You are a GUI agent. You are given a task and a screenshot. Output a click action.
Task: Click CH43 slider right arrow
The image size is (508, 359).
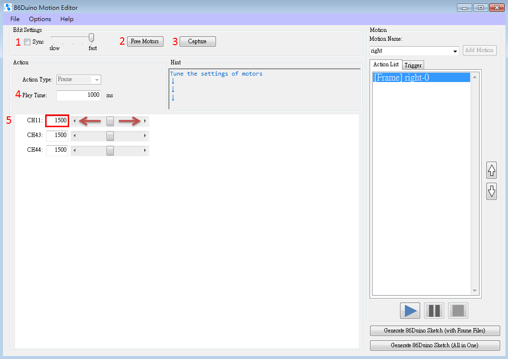pos(145,136)
